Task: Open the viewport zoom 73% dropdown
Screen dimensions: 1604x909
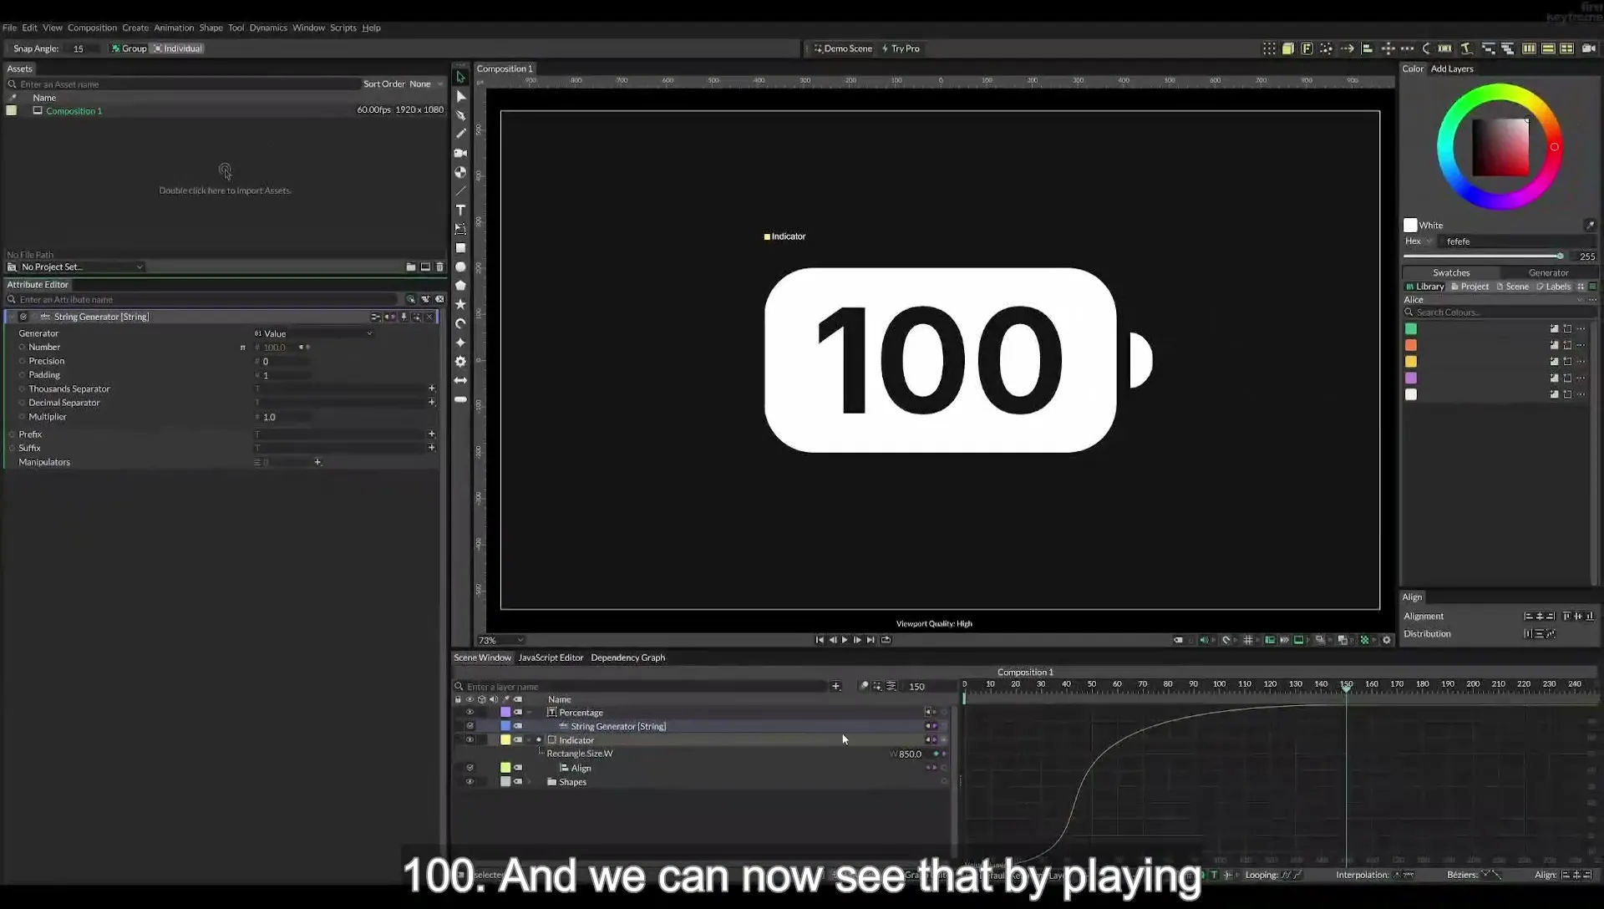Action: click(x=500, y=641)
